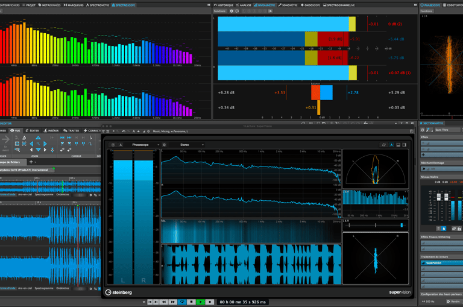Click the blue zoom down arrow
The height and width of the screenshot is (307, 463).
38,150
